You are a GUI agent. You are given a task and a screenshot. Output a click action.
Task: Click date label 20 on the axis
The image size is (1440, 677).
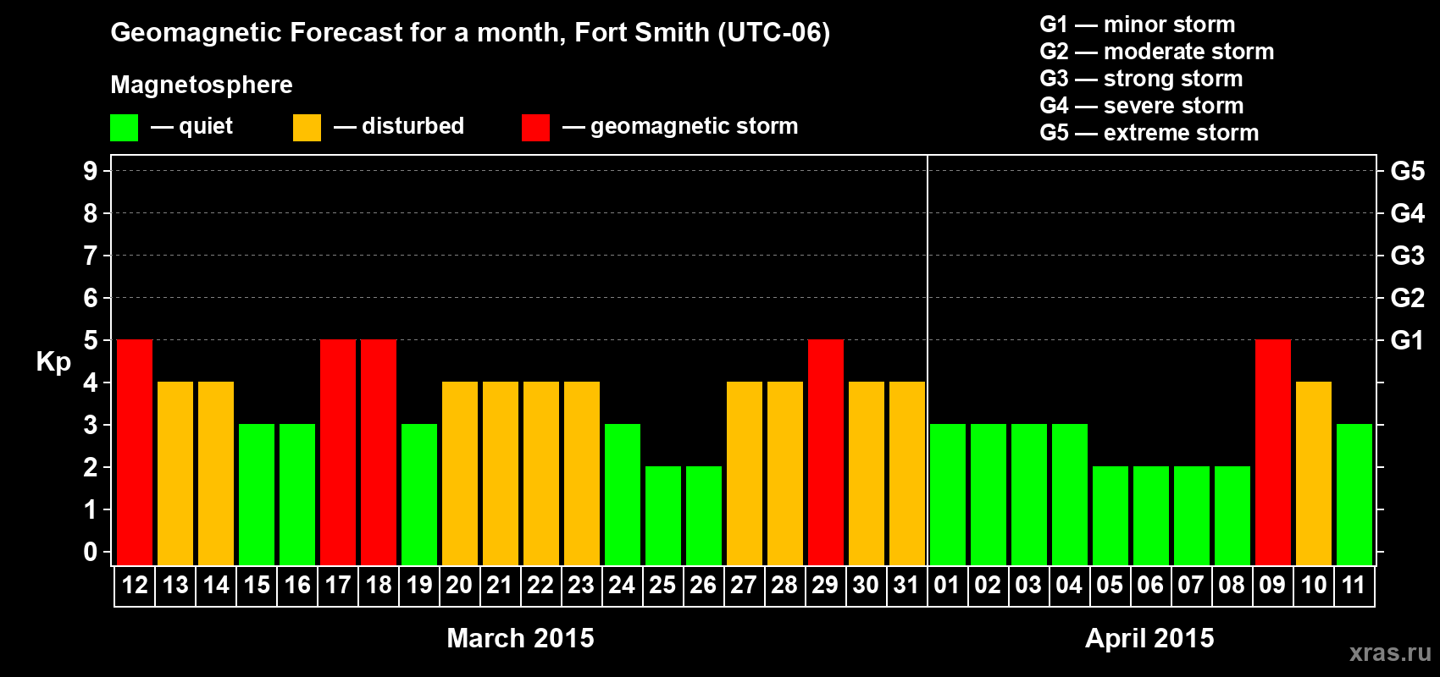pyautogui.click(x=459, y=586)
